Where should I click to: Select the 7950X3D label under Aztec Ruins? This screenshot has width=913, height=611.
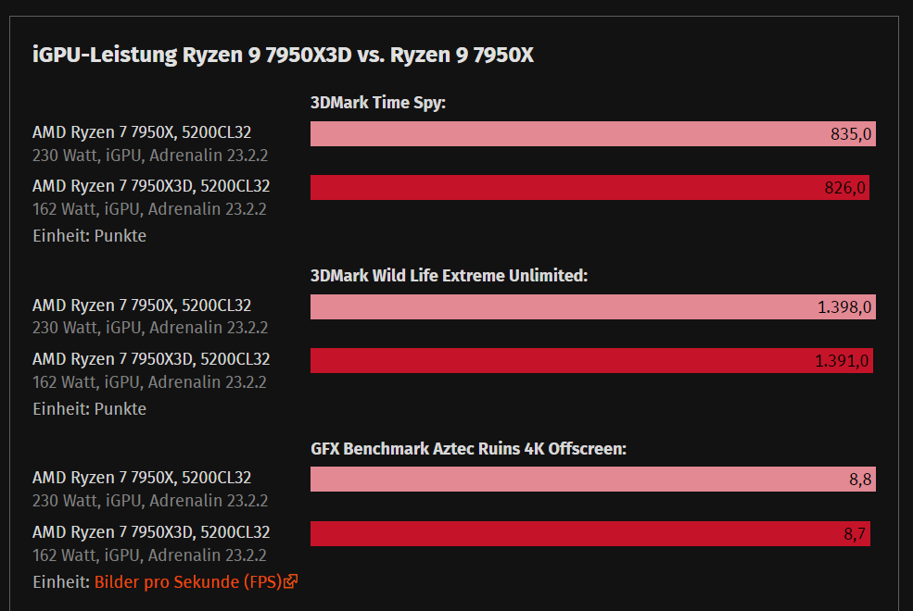(x=151, y=532)
